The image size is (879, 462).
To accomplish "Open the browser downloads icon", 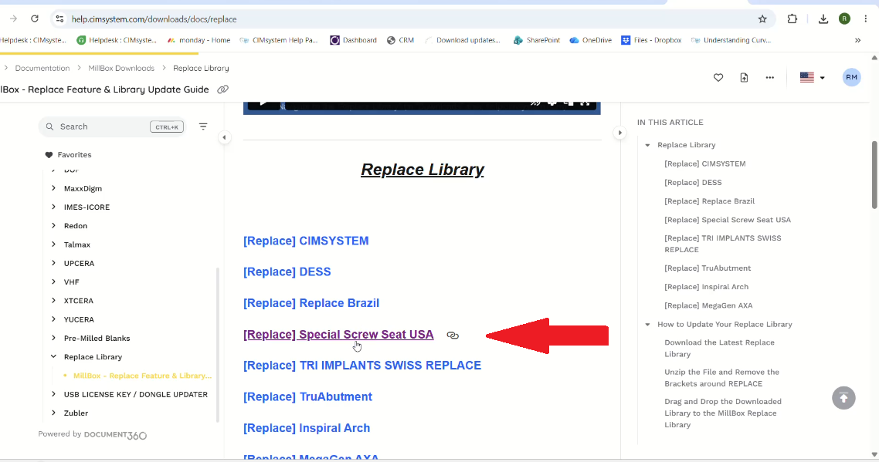I will coord(823,19).
